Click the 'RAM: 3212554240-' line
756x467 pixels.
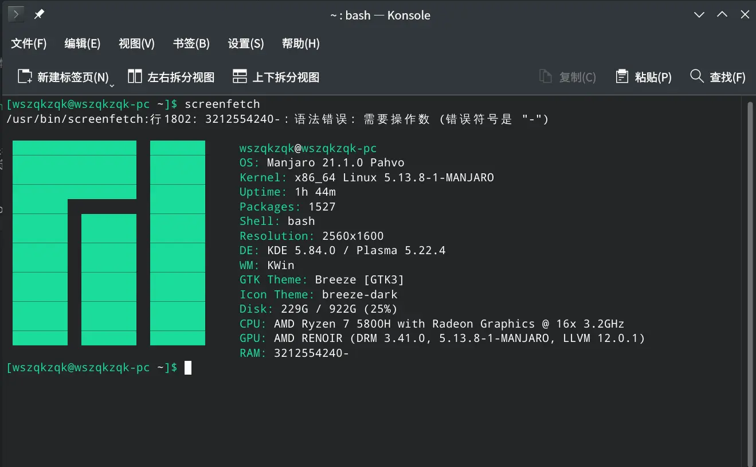tap(295, 353)
